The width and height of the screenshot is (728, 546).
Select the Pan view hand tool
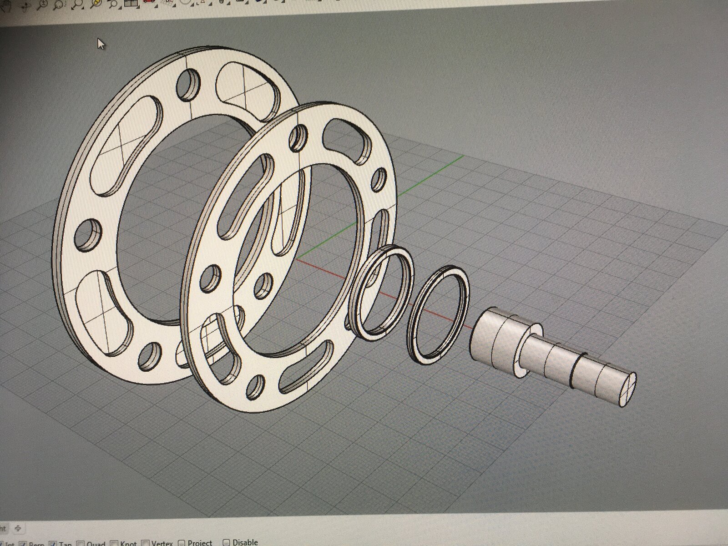(6, 5)
